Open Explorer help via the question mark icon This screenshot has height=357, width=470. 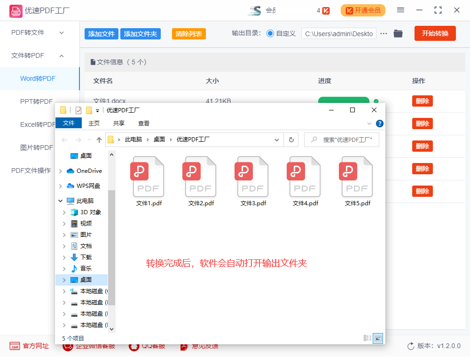tap(379, 124)
